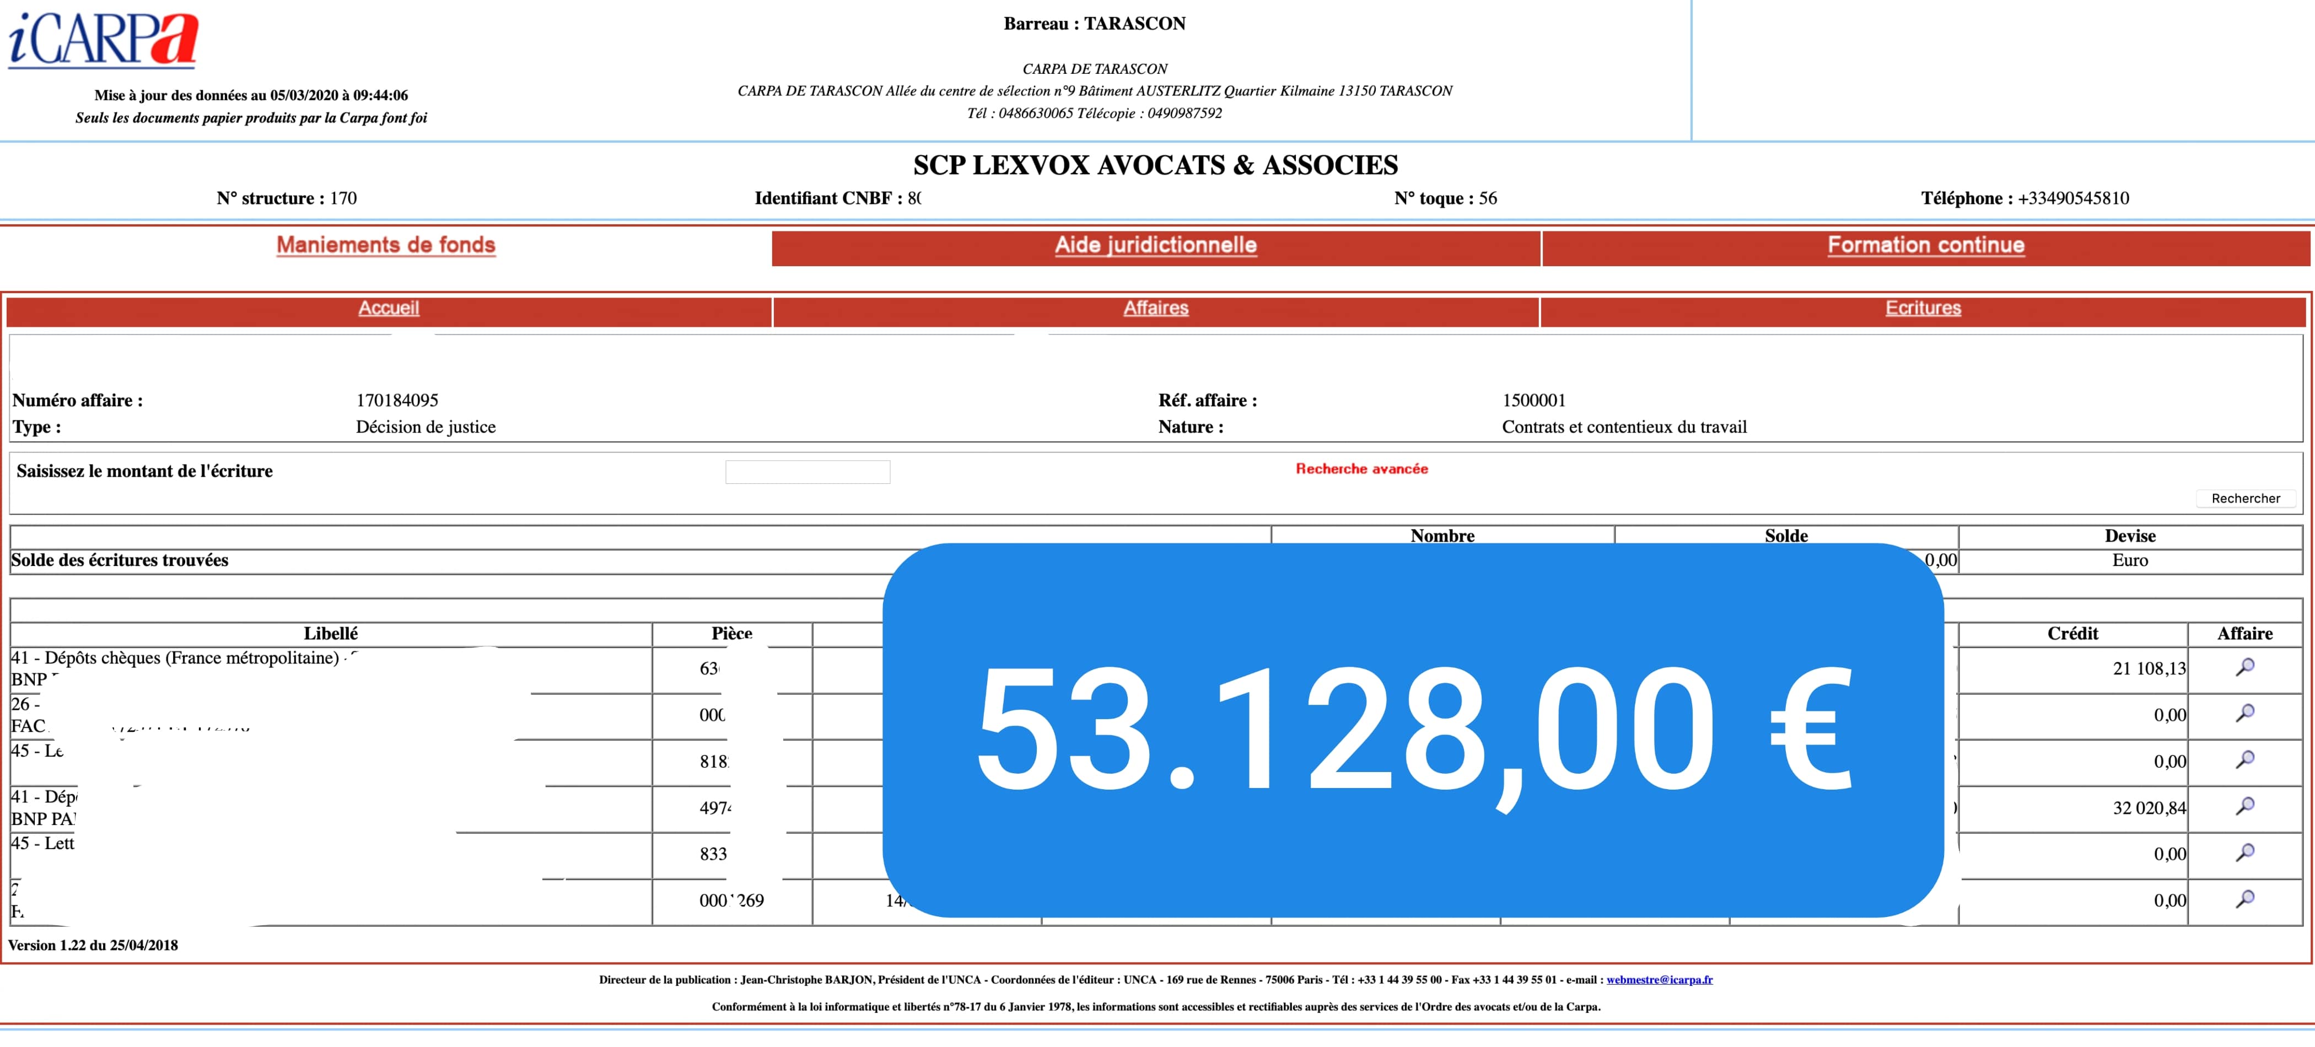
Task: Click the Rechercher button
Action: pyautogui.click(x=2246, y=499)
